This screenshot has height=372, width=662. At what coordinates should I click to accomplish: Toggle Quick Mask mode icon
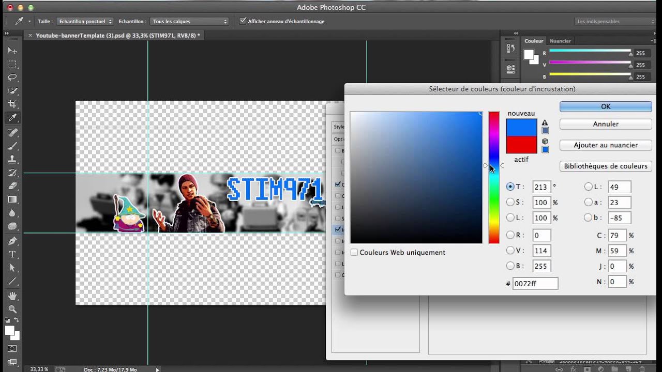[12, 349]
